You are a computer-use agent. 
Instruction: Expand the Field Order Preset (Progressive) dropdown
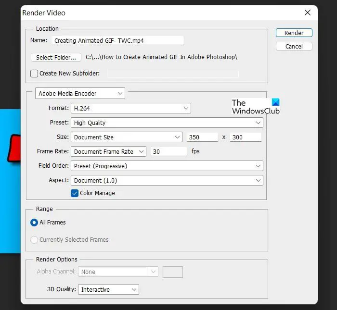pos(167,166)
